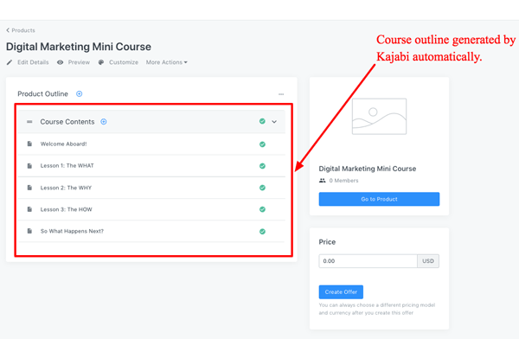This screenshot has height=339, width=519.
Task: Add lesson with Course Contents plus icon
Action: pyautogui.click(x=104, y=122)
